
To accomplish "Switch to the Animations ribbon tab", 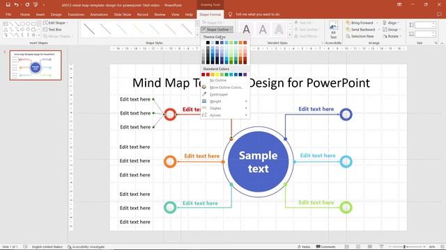I will [99, 14].
